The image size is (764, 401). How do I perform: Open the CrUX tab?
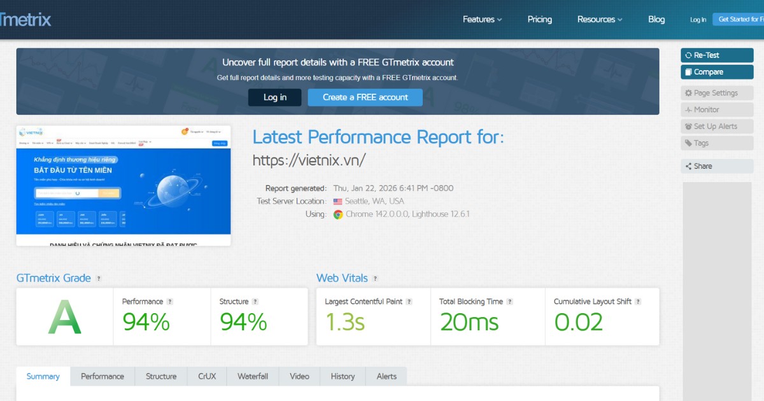click(x=207, y=376)
